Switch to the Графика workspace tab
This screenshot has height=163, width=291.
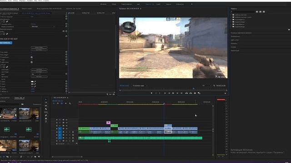[168, 4]
